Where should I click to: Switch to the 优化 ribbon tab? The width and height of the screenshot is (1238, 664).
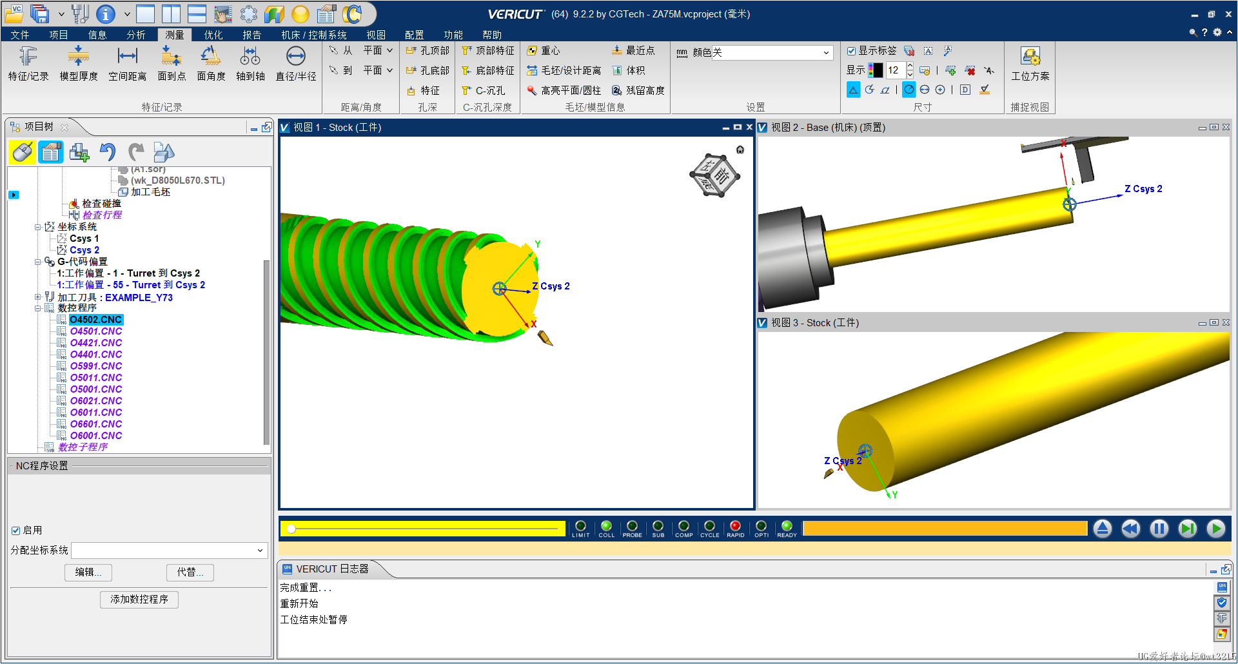(213, 35)
